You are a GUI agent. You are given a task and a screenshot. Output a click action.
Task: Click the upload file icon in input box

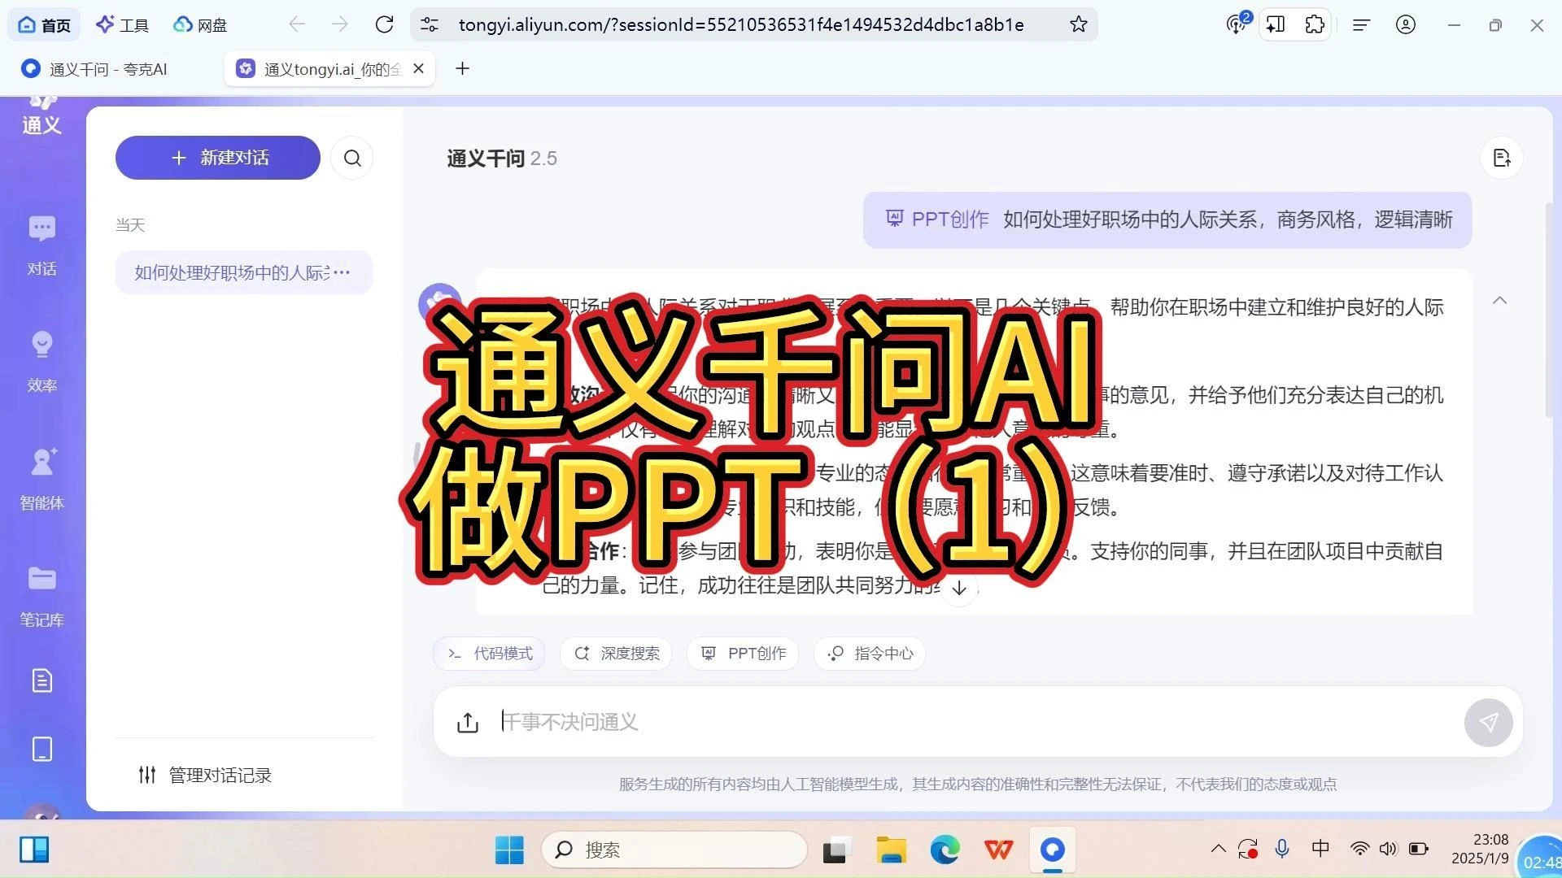click(x=468, y=722)
